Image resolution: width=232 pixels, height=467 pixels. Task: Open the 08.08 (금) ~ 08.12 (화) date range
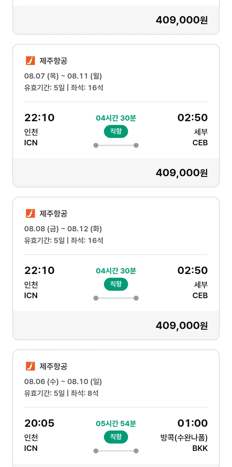(x=63, y=229)
